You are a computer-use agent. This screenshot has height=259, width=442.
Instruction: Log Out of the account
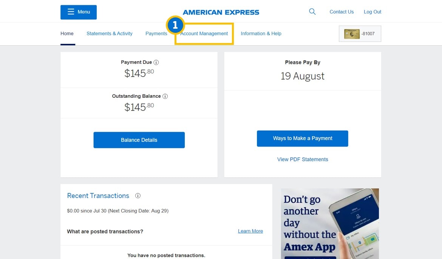(x=372, y=12)
